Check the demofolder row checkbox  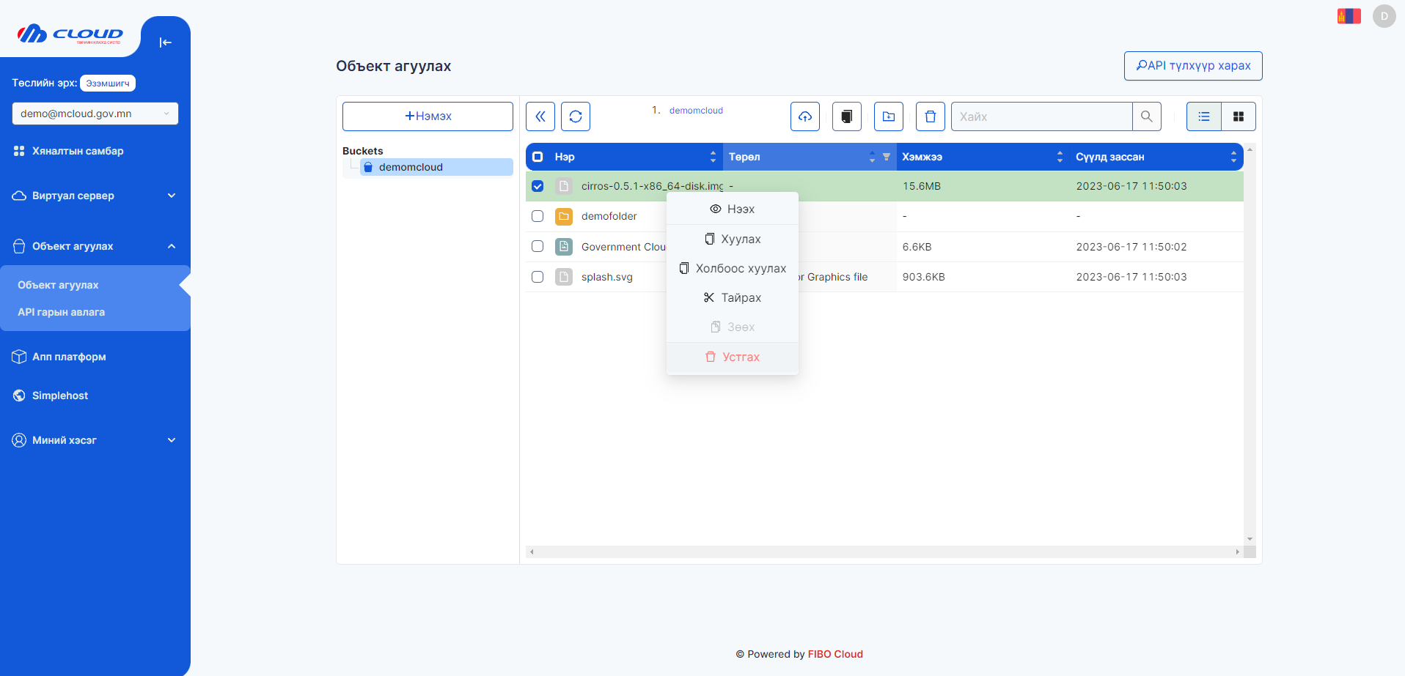point(538,216)
